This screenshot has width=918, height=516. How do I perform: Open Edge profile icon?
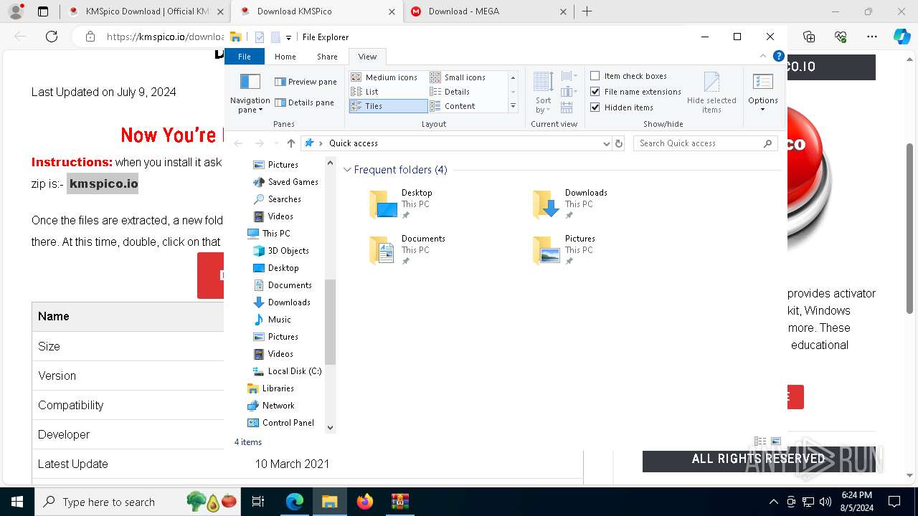click(16, 11)
